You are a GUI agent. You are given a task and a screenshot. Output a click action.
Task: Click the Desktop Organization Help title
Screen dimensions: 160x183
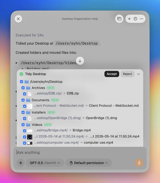click(x=80, y=19)
